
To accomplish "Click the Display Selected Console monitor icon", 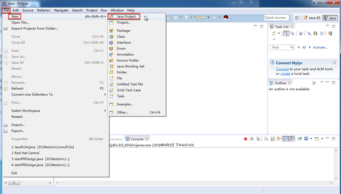I will pos(306,139).
